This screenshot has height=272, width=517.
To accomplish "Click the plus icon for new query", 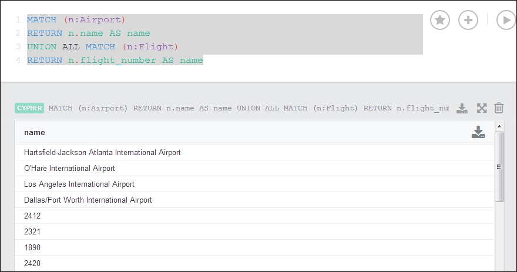I will [468, 20].
